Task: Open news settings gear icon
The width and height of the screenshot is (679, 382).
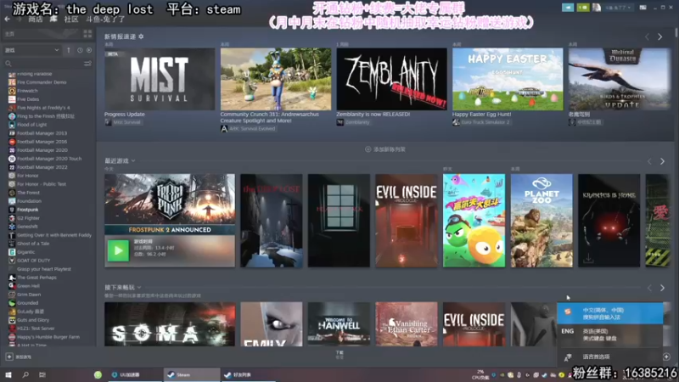Action: pos(141,37)
